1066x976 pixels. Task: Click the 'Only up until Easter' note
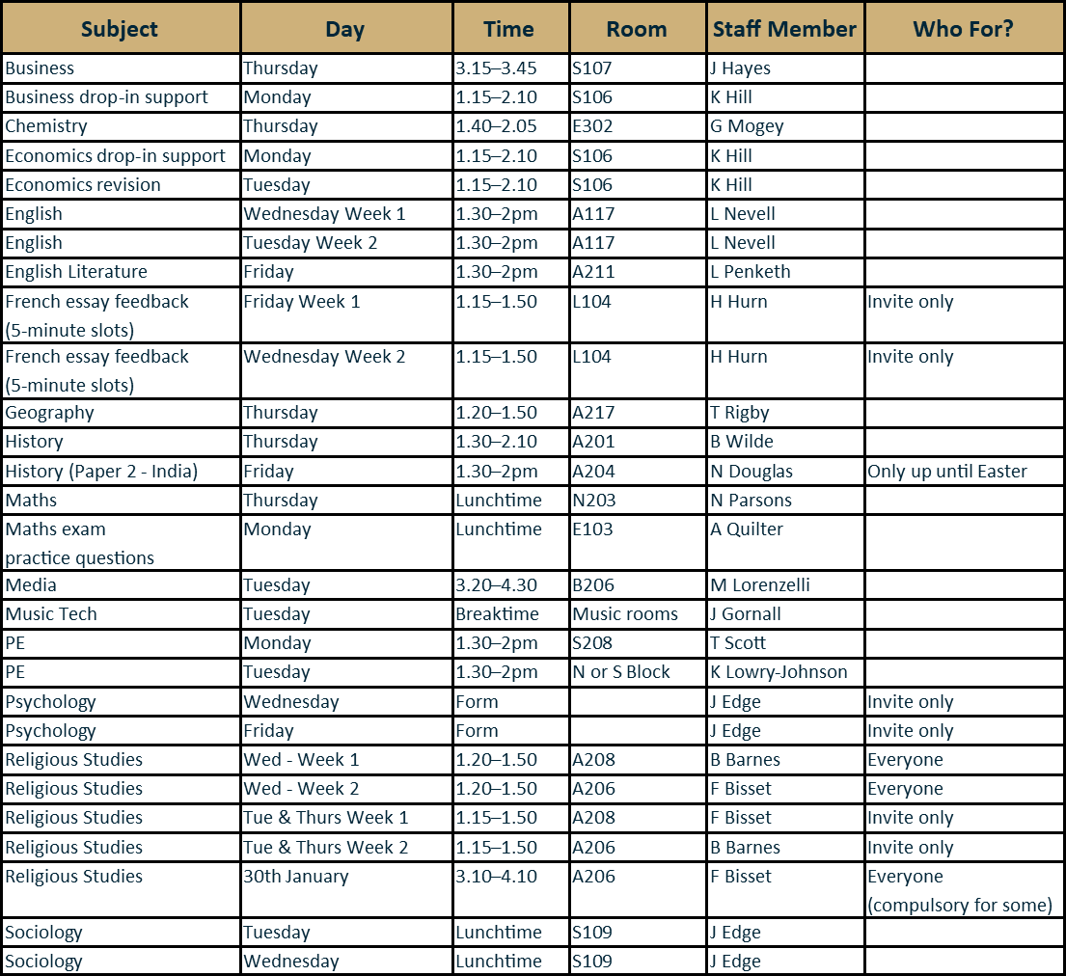pos(946,472)
